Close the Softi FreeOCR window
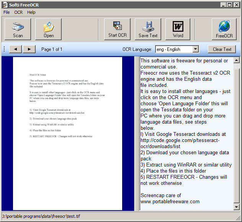242x222 pixels. (x=236, y=5)
